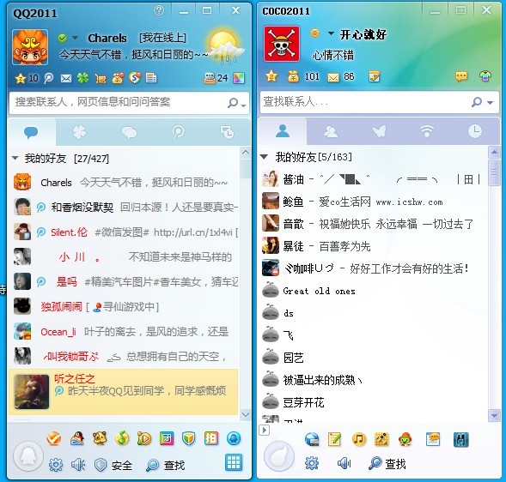Open the four-leaf clover Pengyou icon in QQ2011

pyautogui.click(x=83, y=78)
